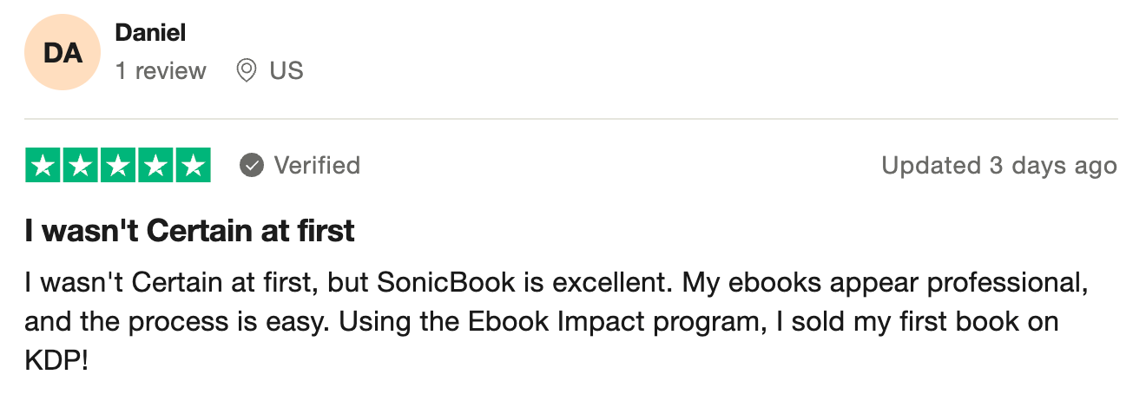Select the US country label
1146x401 pixels.
coord(286,70)
